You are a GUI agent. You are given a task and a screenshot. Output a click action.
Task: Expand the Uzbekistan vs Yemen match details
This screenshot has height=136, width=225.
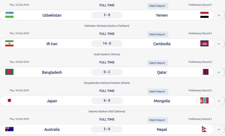pos(219,15)
